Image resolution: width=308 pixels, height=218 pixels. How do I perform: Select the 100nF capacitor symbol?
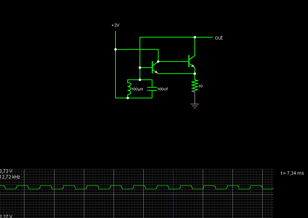tap(152, 89)
